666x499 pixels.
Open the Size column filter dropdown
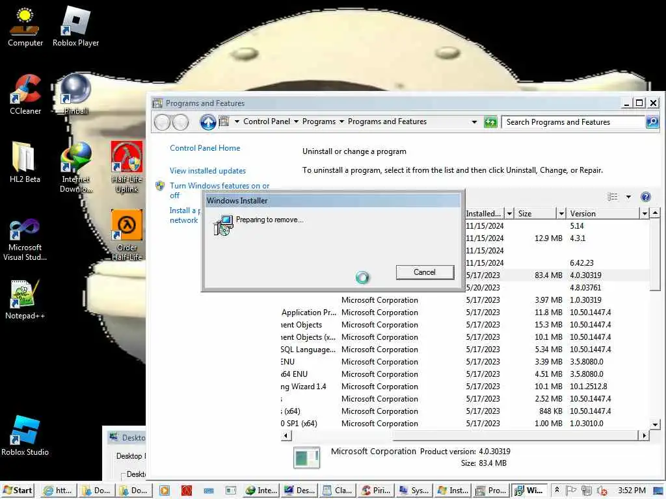[561, 213]
